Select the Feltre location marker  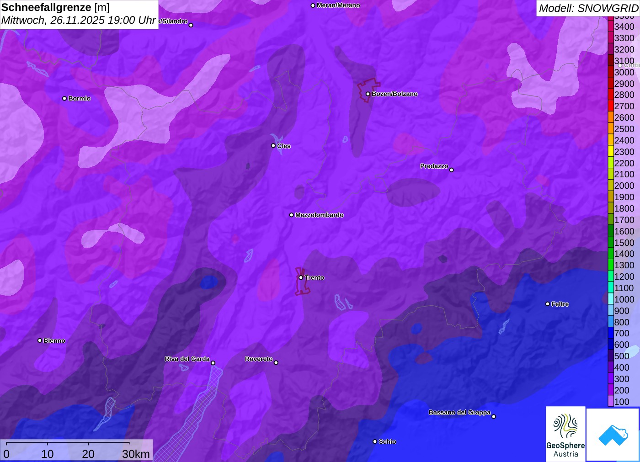pyautogui.click(x=548, y=304)
